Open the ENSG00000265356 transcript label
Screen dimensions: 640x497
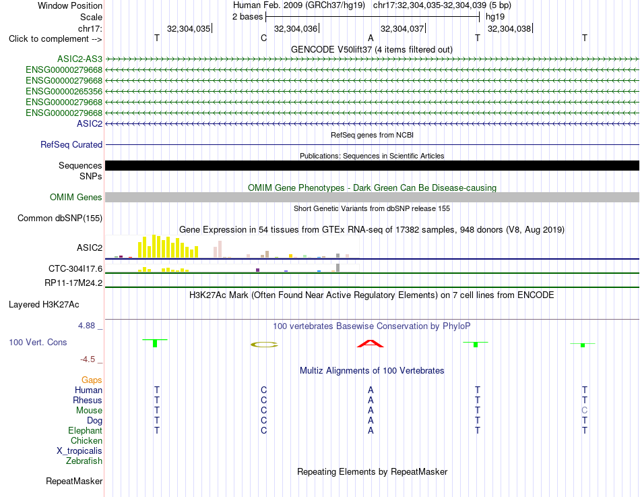[64, 91]
